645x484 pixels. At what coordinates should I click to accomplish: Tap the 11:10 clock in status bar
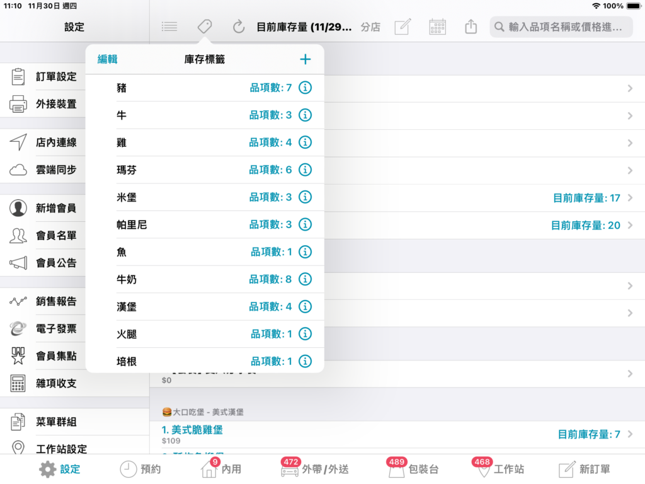click(x=13, y=6)
